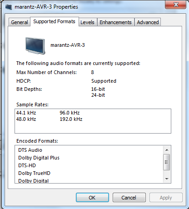Select the Supported Formats tab
The image size is (189, 209).
pyautogui.click(x=54, y=21)
